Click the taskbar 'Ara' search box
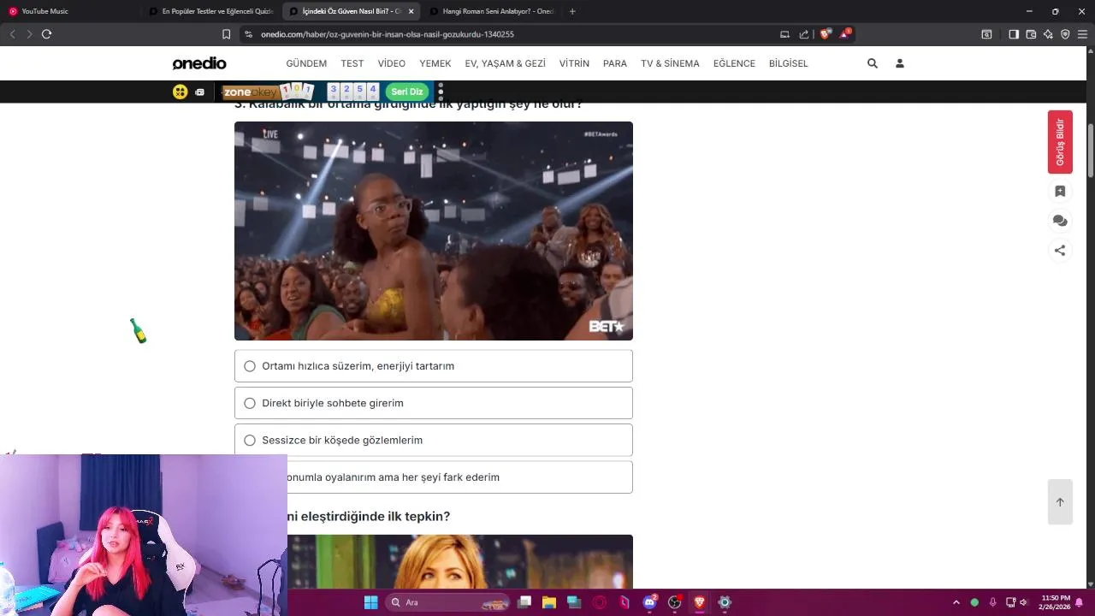 click(x=447, y=602)
